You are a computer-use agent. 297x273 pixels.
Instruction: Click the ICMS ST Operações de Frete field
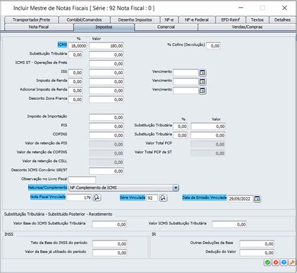pos(107,64)
